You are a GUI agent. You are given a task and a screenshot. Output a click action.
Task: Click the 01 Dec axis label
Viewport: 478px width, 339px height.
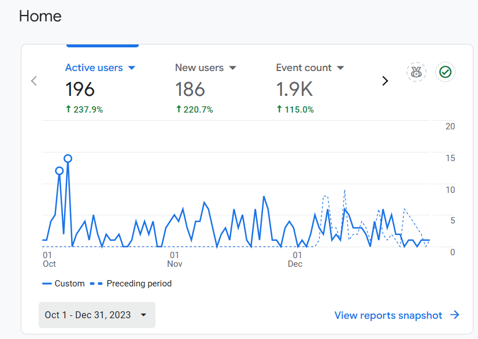click(x=295, y=259)
